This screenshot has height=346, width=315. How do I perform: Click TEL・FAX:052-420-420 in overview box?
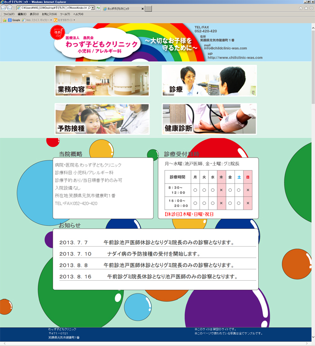[x=76, y=203]
